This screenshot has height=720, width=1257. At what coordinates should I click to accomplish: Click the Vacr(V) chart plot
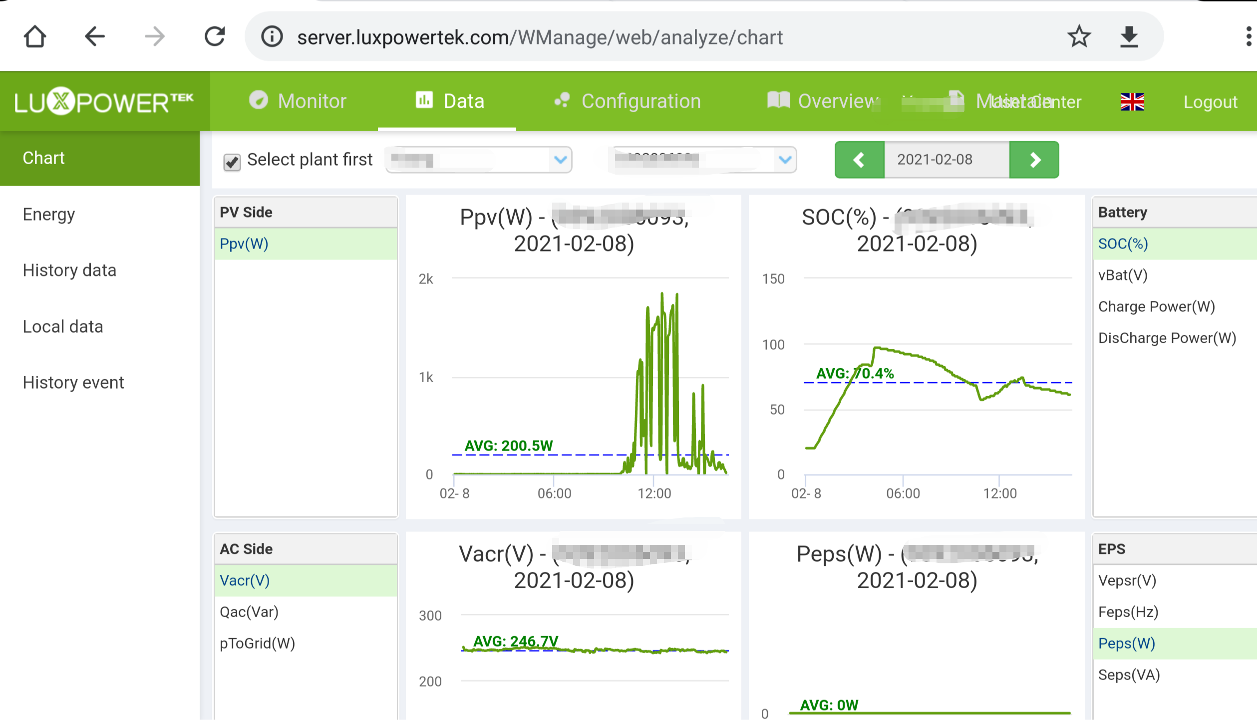[594, 666]
